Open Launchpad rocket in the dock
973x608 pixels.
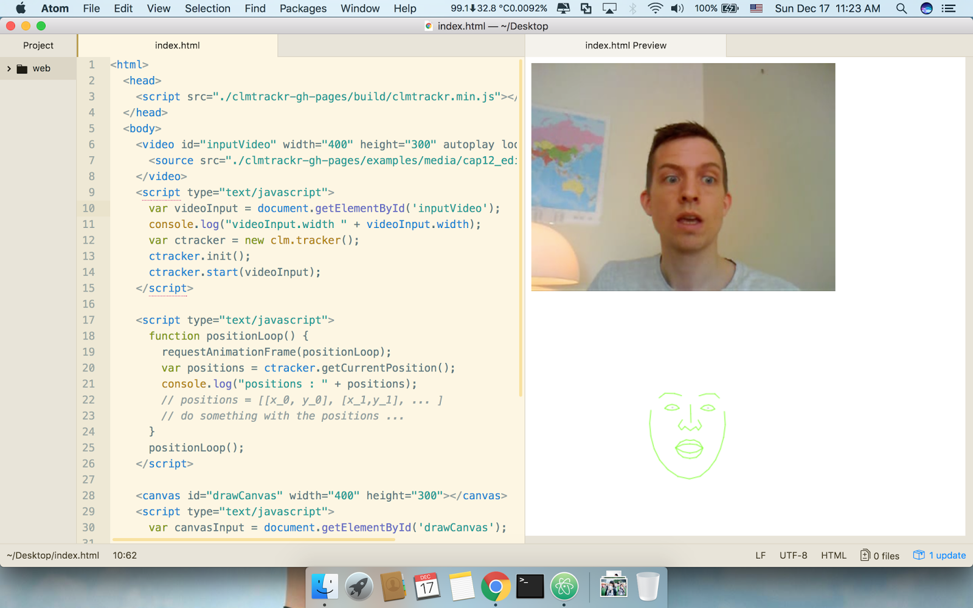[x=359, y=587]
